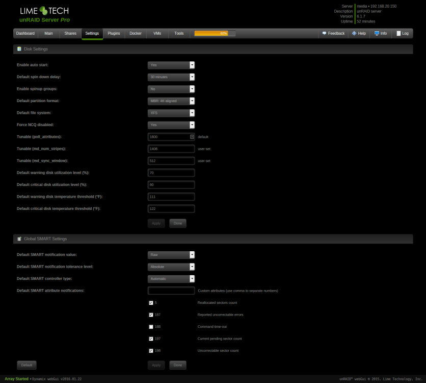426x383 pixels.
Task: Open Default partition format dropdown
Action: click(171, 101)
